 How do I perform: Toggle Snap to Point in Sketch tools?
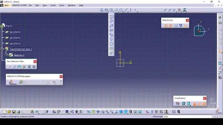[170, 26]
